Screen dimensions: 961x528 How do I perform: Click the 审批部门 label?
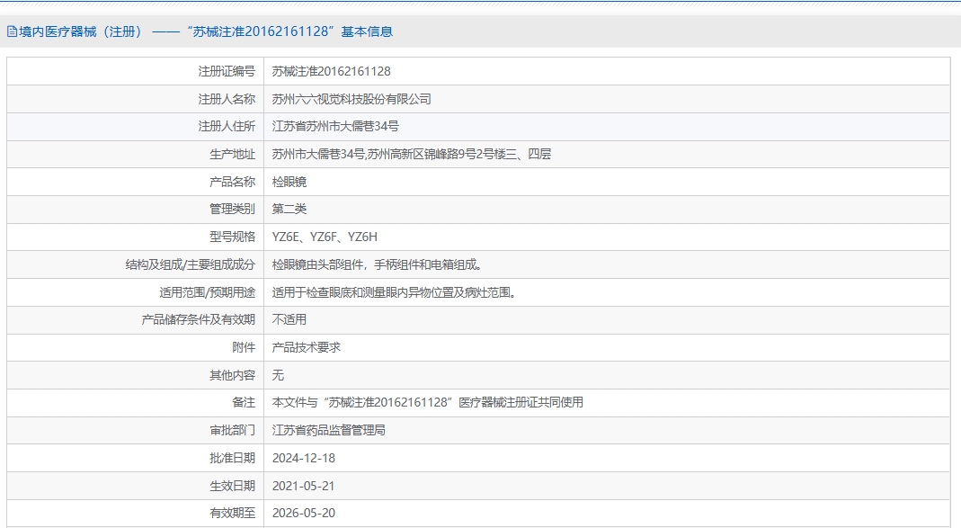232,430
